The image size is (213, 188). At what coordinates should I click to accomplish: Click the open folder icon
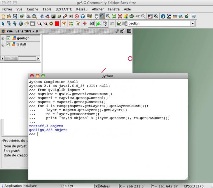9,16
